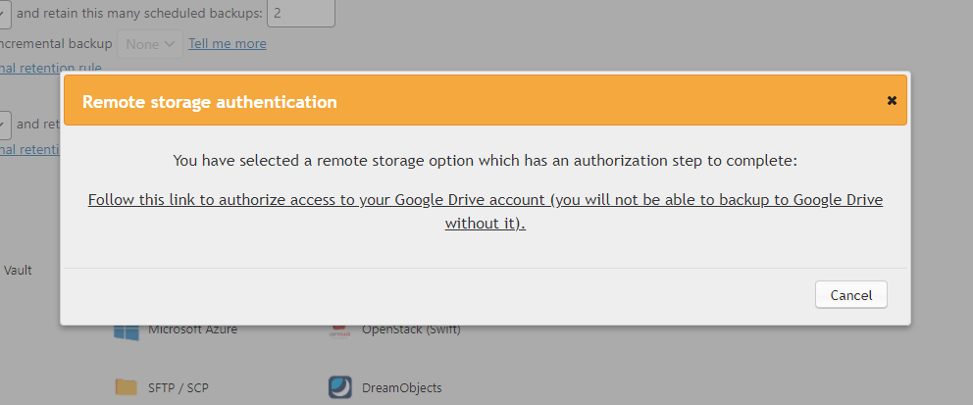This screenshot has width=973, height=405.
Task: Open the Tell me more link
Action: (228, 43)
